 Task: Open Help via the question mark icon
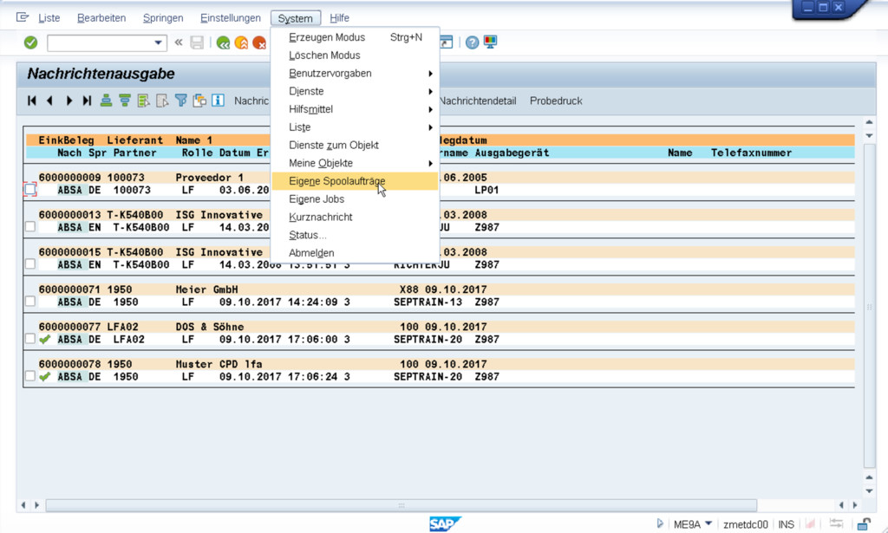pyautogui.click(x=472, y=42)
